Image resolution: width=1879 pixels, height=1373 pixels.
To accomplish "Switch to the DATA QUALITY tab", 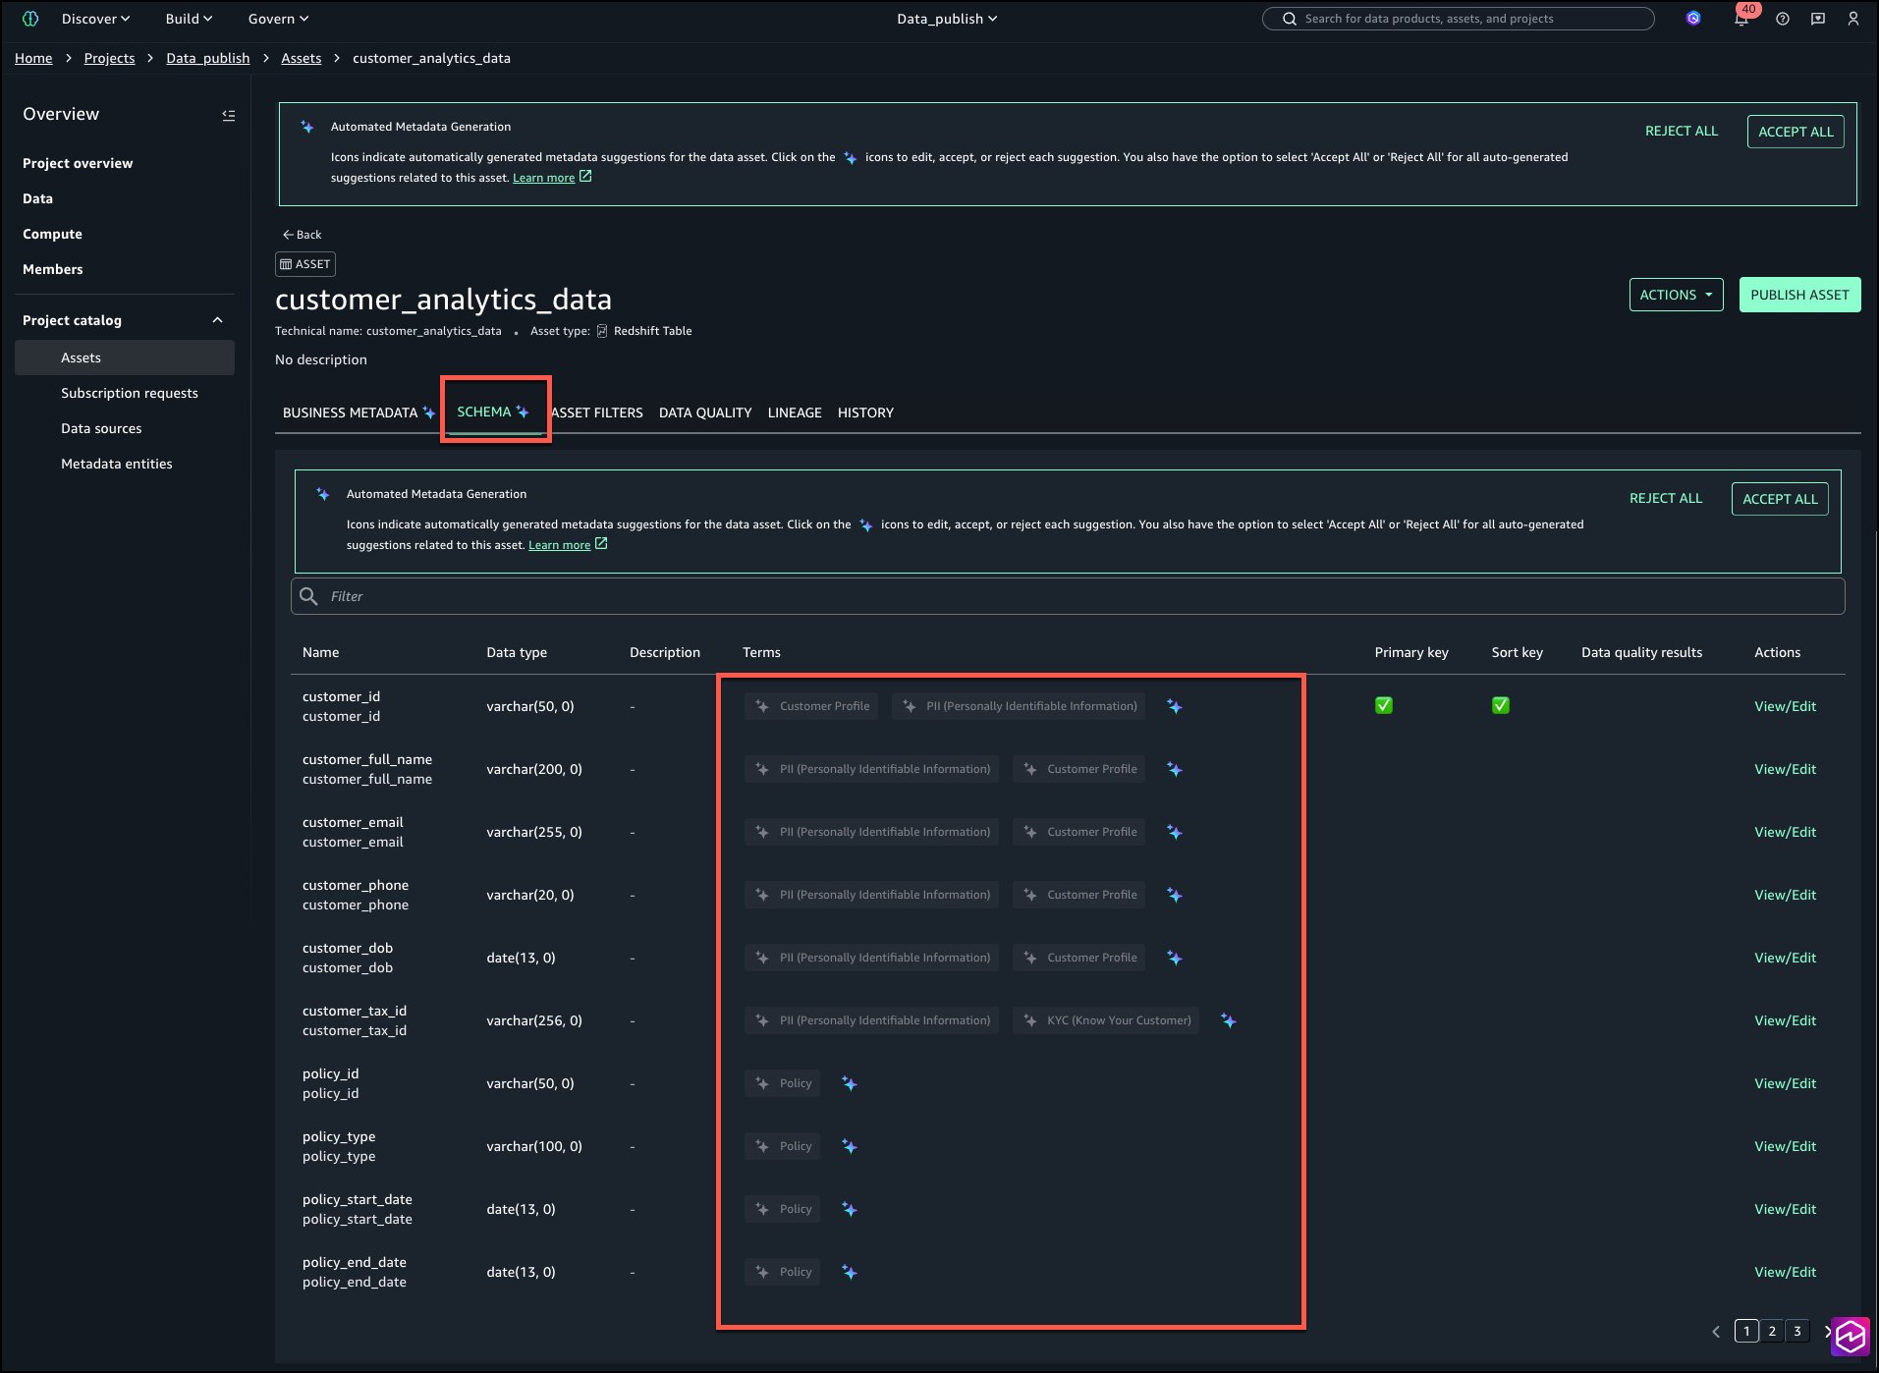I will tap(704, 412).
